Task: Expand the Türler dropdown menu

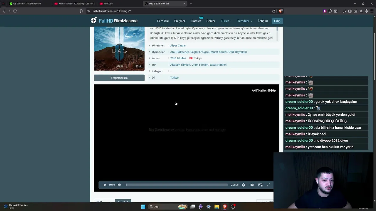Action: click(226, 21)
